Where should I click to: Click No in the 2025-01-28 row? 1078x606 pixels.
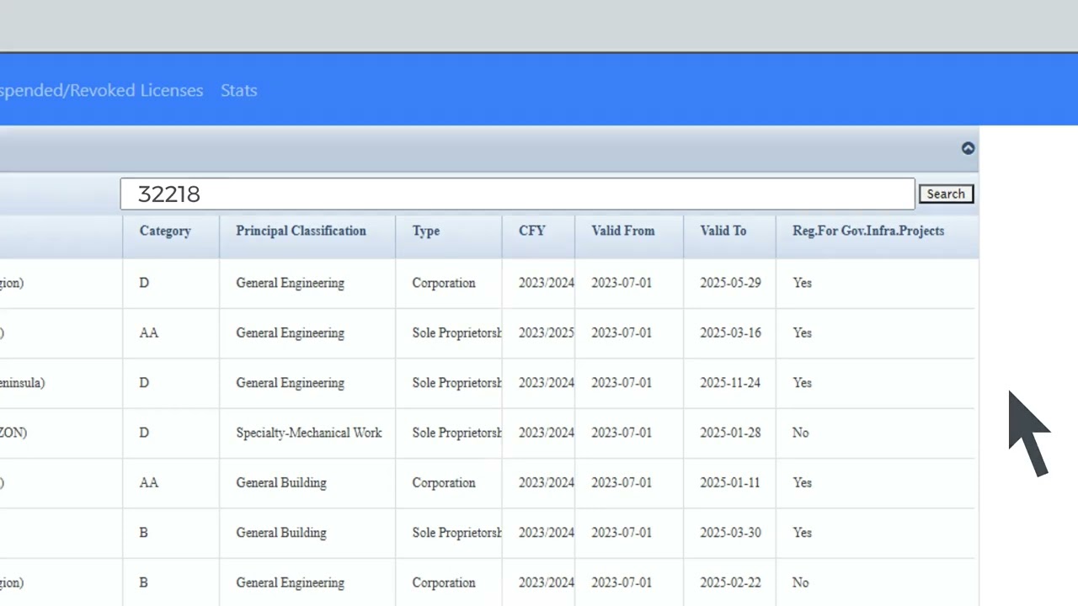pyautogui.click(x=801, y=433)
